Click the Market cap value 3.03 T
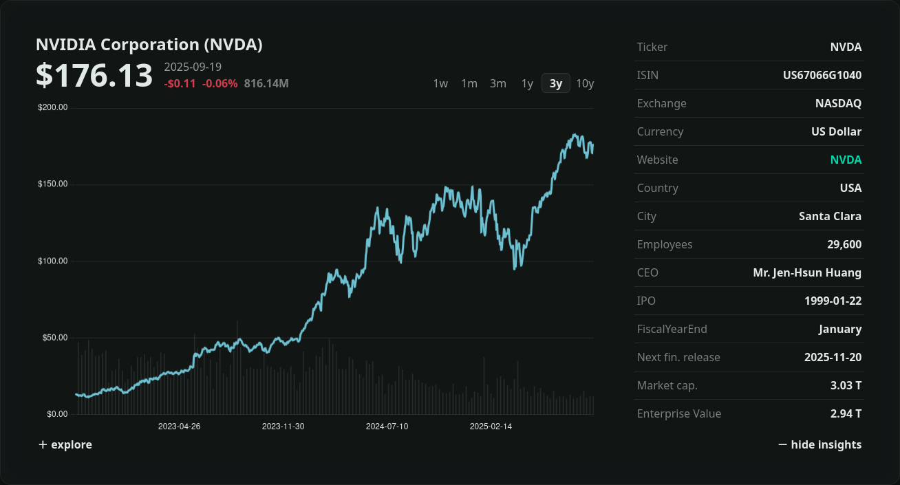 [846, 385]
